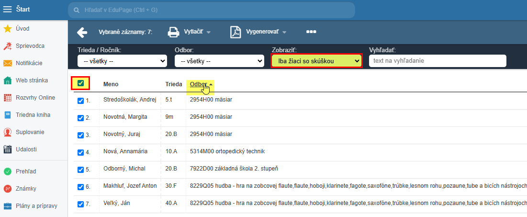Click the search magnifier icon
The width and height of the screenshot is (527, 217).
pos(77,10)
